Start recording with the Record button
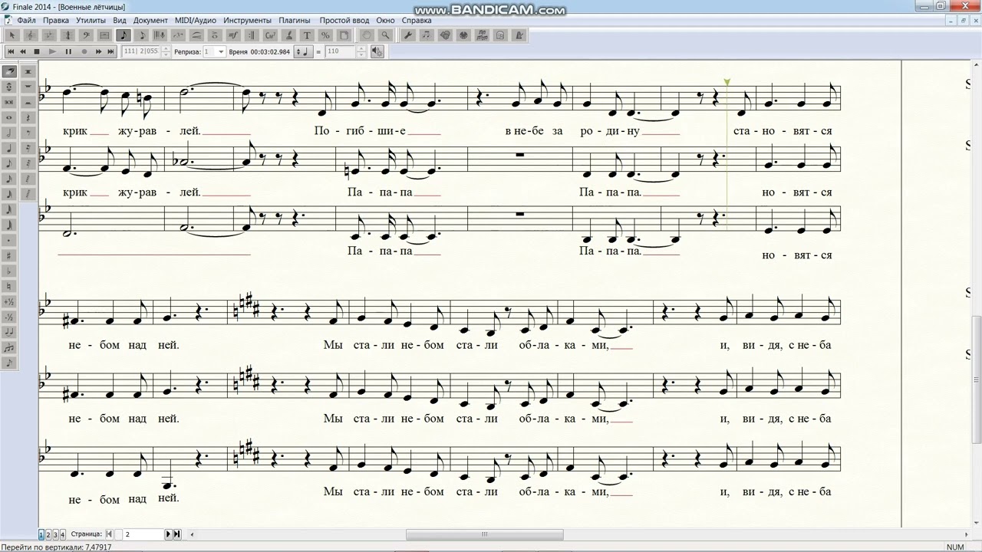Screen dimensions: 982x552 (x=84, y=51)
